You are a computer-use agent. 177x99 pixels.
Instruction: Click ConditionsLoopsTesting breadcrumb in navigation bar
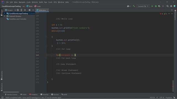11,6
